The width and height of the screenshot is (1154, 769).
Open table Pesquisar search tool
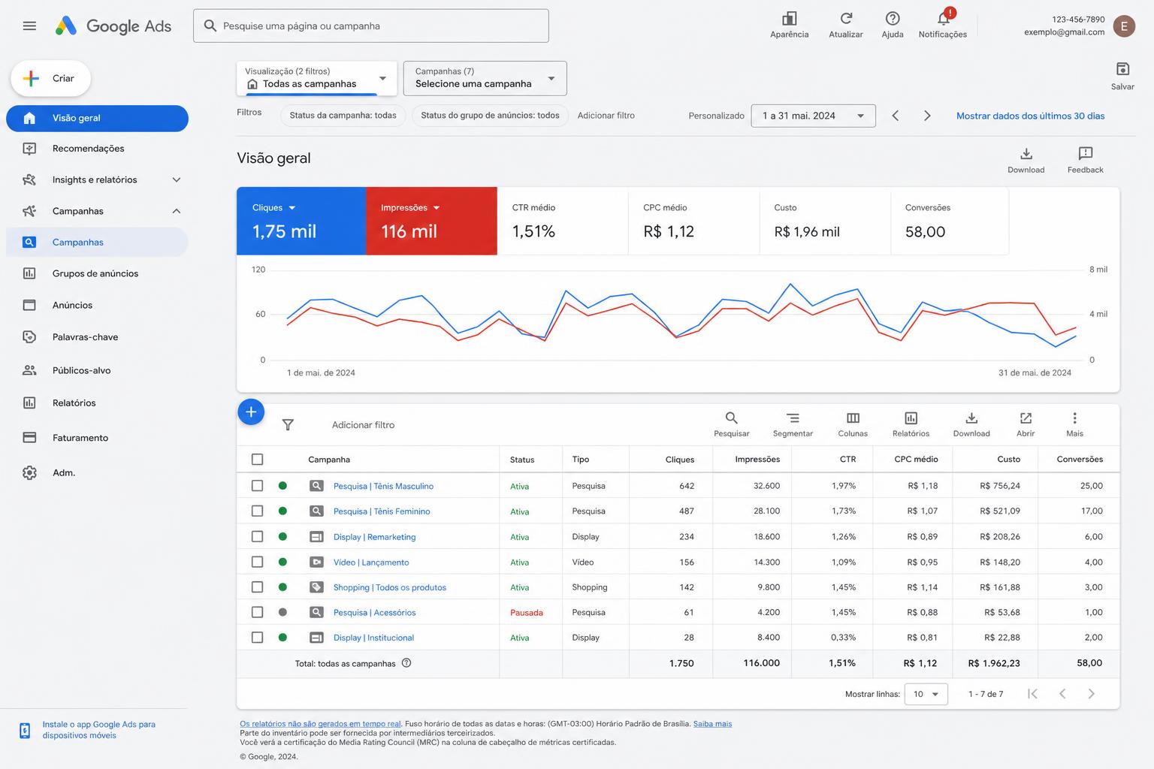[731, 418]
